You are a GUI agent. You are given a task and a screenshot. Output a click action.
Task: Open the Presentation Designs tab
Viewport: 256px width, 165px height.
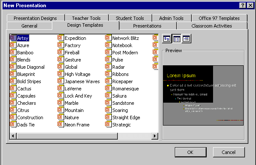[x=36, y=18]
